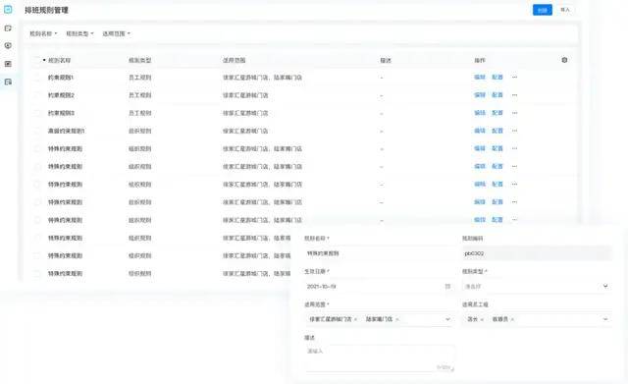Expand 规则名称 filter dropdown
The image size is (628, 384).
(43, 33)
